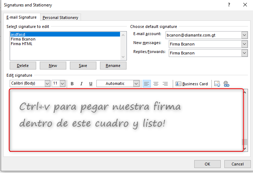This screenshot has width=253, height=173.
Task: Rename the selected signature
Action: (113, 66)
